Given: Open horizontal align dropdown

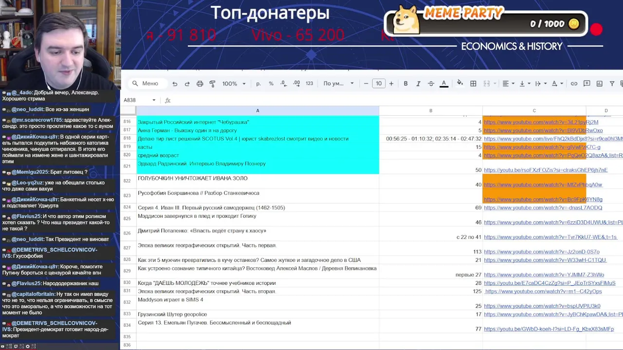Looking at the screenshot, I should pyautogui.click(x=508, y=84).
